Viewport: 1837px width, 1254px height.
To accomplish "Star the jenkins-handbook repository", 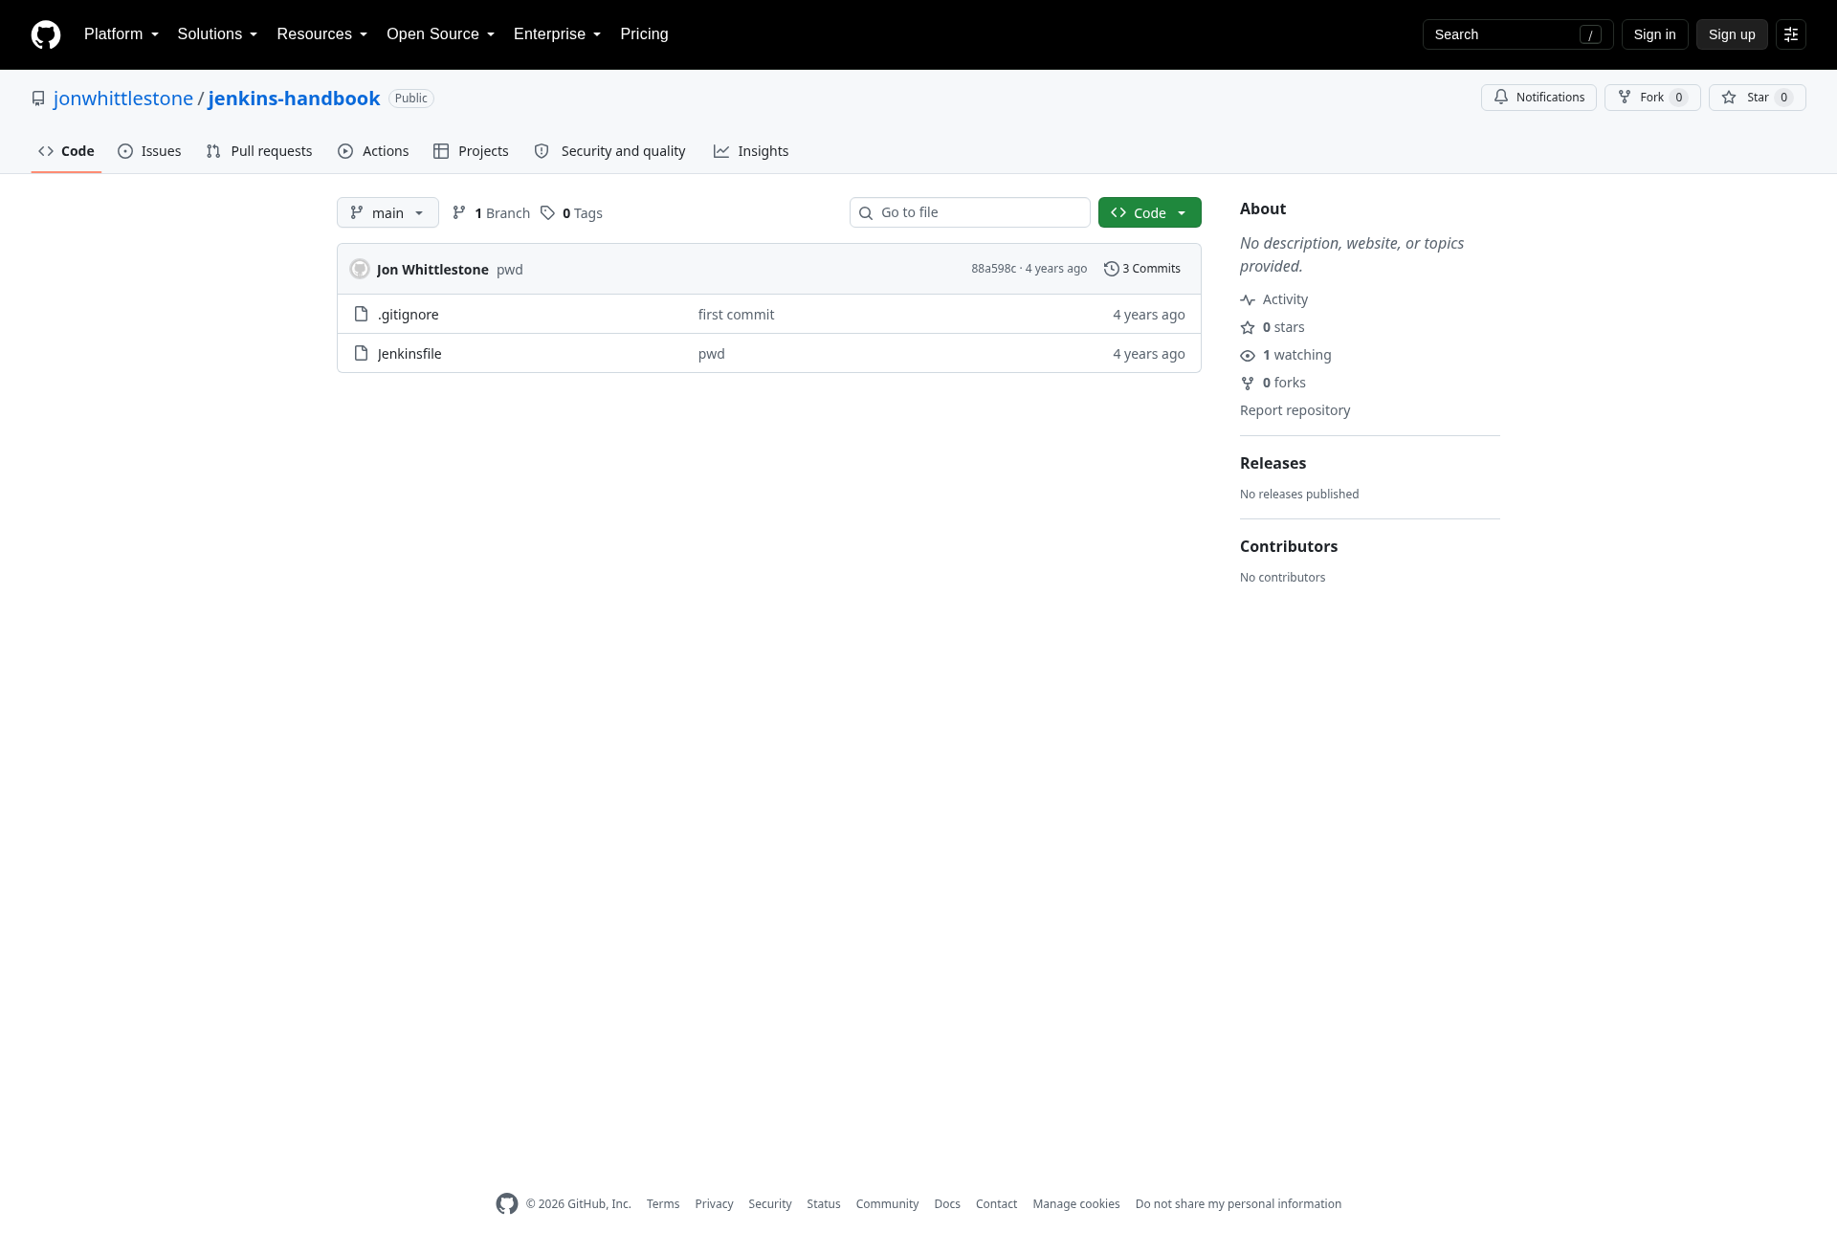I will click(x=1757, y=98).
